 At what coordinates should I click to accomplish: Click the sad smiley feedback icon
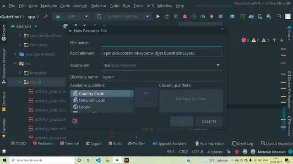click(x=253, y=152)
